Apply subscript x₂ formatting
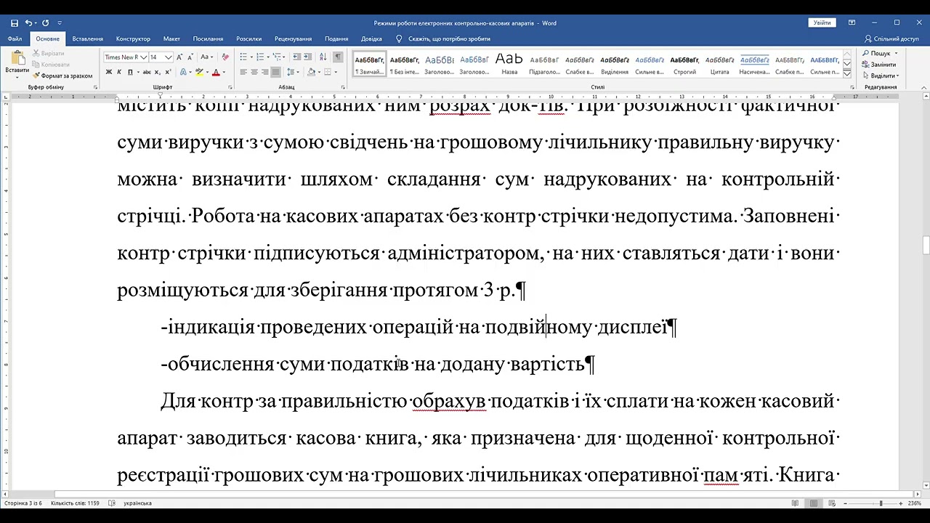The image size is (930, 523). [158, 72]
